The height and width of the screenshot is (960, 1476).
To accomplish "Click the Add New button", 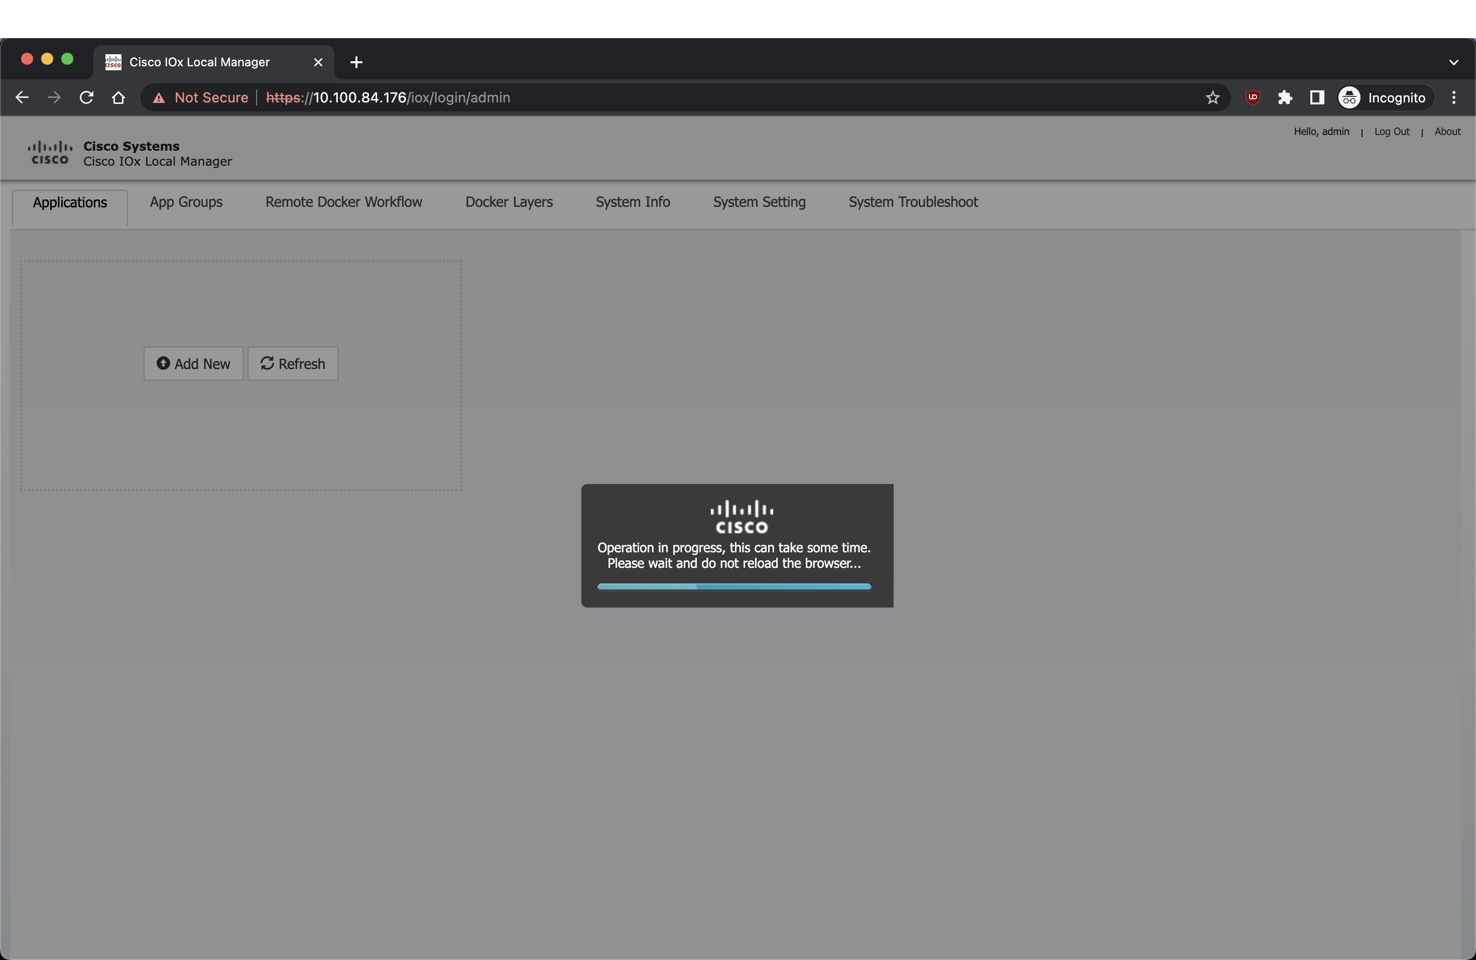I will pyautogui.click(x=193, y=364).
